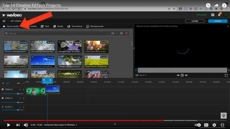Expand the preview to fullscreen
The width and height of the screenshot is (230, 129).
pos(226,75)
